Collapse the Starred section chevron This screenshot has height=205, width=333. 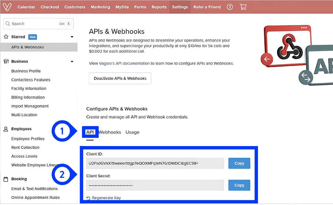click(x=72, y=37)
